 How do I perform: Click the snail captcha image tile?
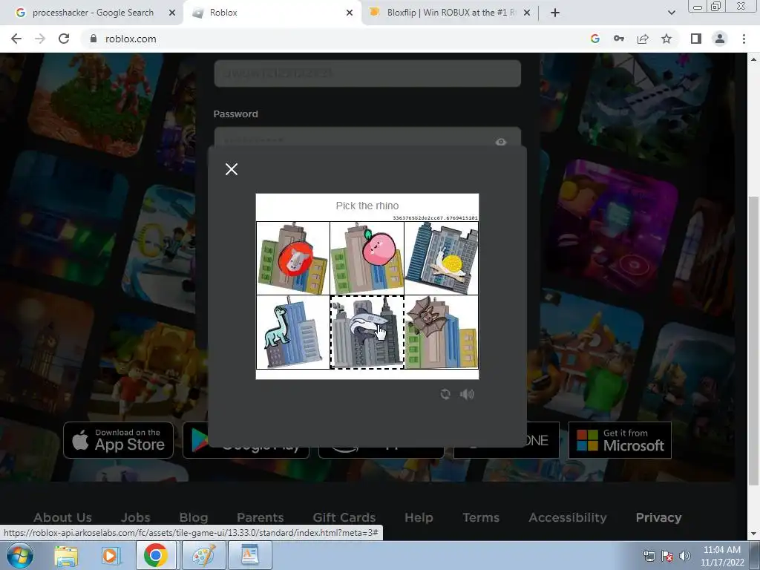(x=442, y=258)
